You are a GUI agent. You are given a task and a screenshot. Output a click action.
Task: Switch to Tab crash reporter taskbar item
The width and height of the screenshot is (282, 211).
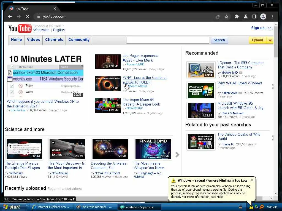click(x=95, y=207)
